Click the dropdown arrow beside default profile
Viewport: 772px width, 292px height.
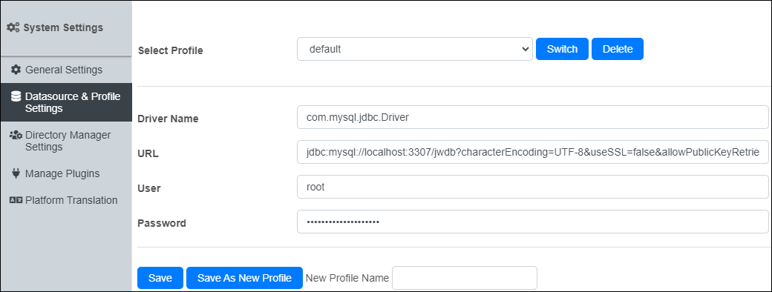pos(524,49)
